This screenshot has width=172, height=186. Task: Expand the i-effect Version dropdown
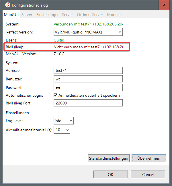(x=88, y=32)
